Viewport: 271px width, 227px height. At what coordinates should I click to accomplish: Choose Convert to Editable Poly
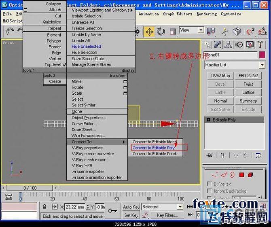click(153, 148)
